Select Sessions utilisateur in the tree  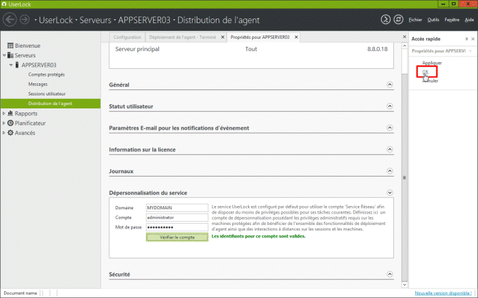click(x=46, y=93)
